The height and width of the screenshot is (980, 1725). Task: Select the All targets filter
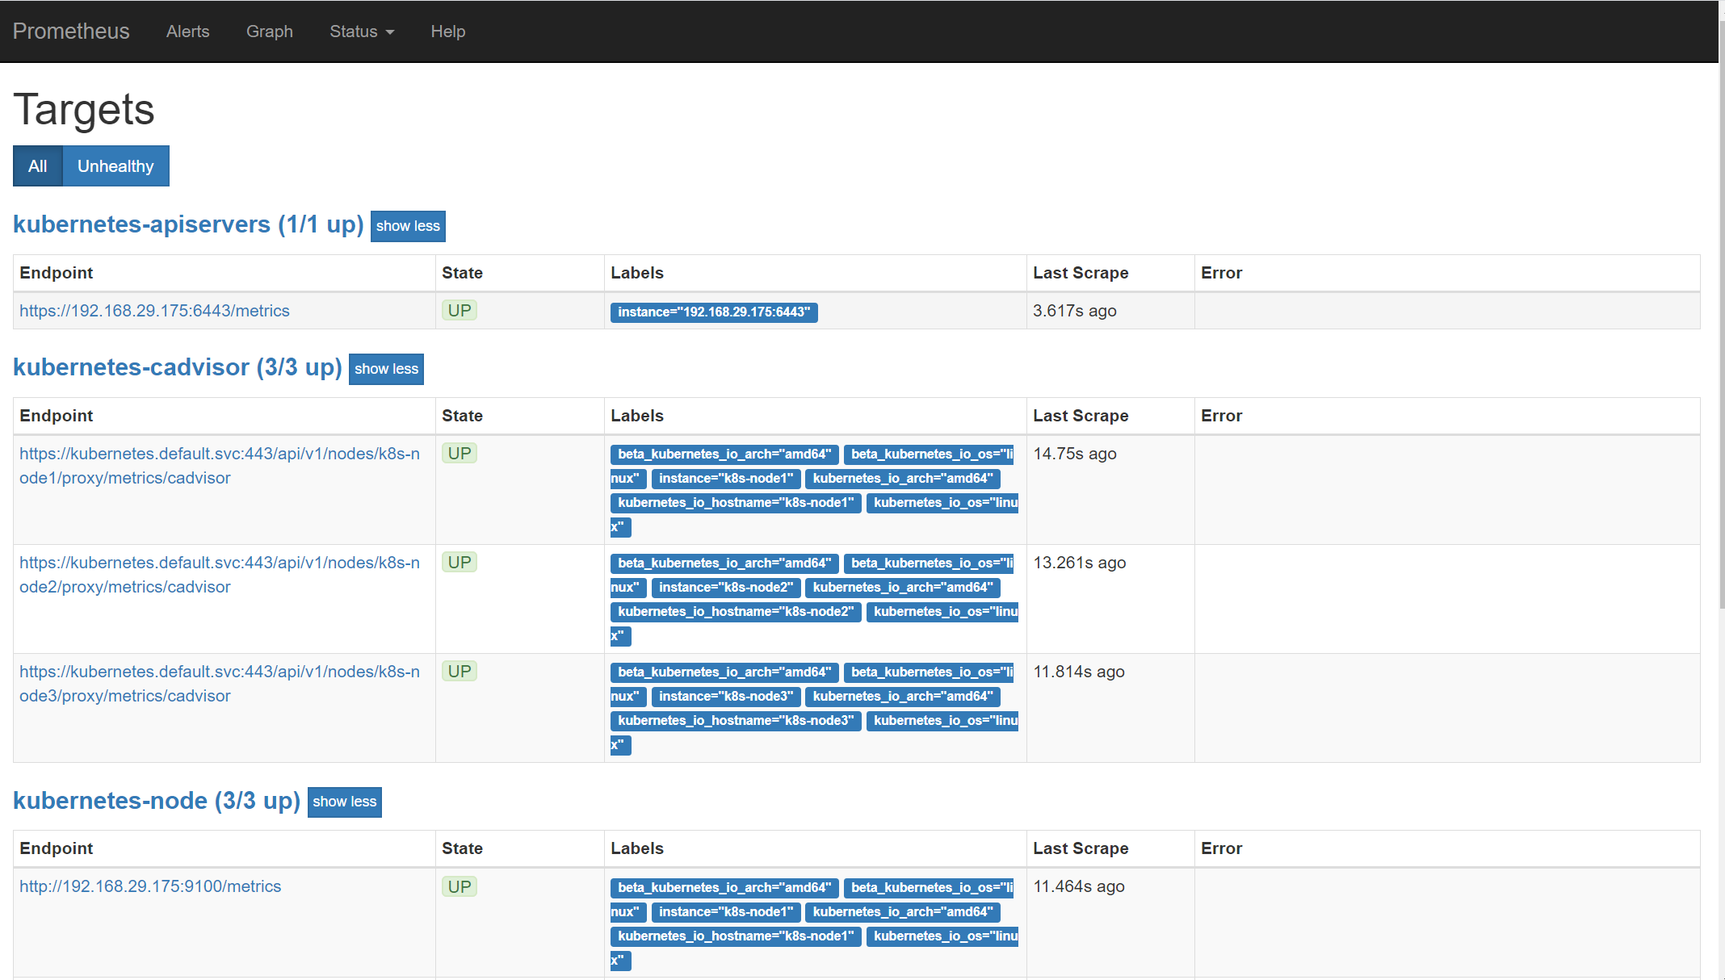coord(38,166)
